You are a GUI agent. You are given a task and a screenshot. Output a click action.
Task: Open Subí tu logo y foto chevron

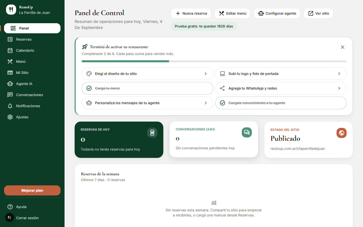coord(339,74)
